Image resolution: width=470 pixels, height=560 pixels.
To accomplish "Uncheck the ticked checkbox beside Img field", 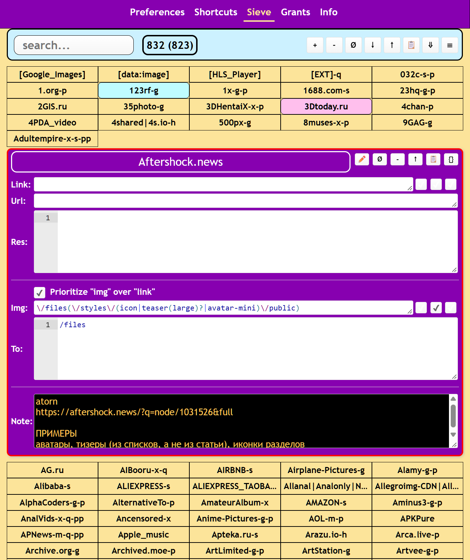I will tap(436, 308).
